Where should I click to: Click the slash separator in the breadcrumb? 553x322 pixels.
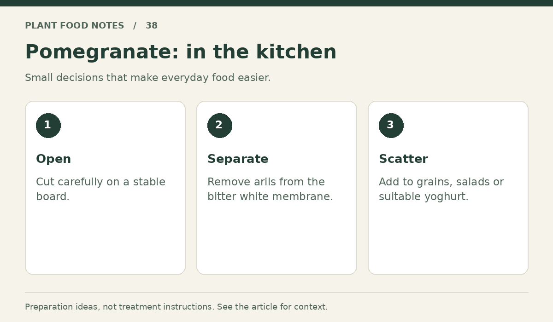135,26
